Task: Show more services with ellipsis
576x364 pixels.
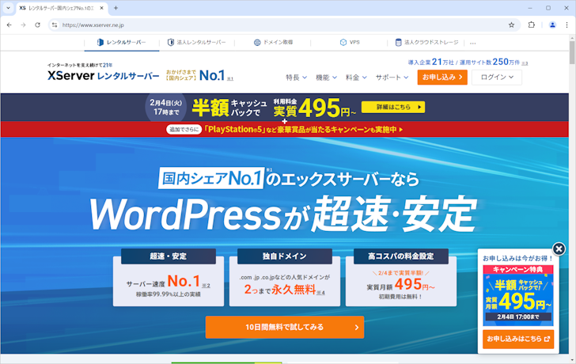Action: 473,43
